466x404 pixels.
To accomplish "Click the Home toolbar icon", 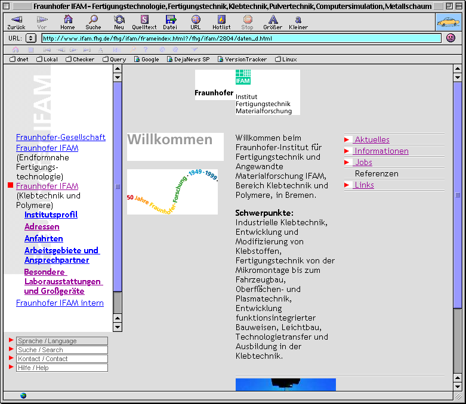I will click(68, 23).
